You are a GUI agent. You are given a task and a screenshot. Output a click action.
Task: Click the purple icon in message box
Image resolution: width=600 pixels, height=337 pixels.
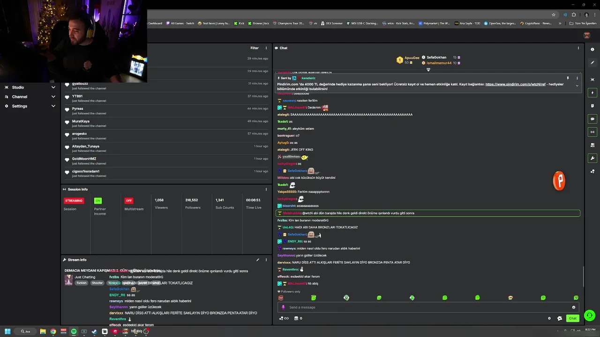point(283,308)
